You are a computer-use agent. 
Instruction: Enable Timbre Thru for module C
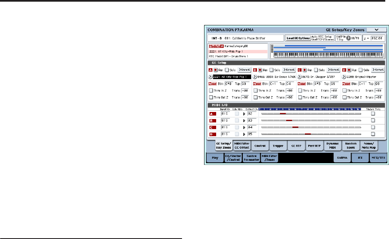click(x=373, y=127)
